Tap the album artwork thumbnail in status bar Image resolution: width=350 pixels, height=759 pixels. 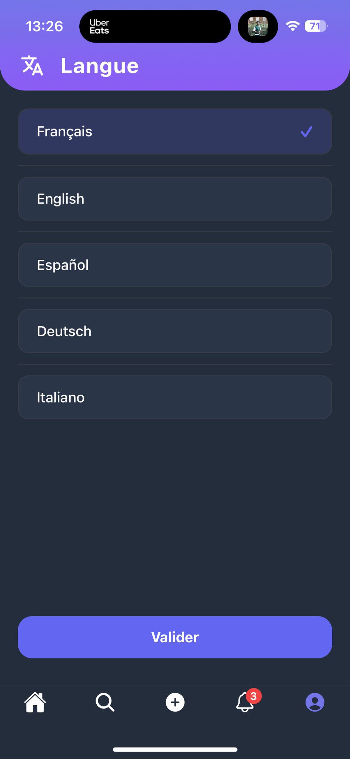258,26
